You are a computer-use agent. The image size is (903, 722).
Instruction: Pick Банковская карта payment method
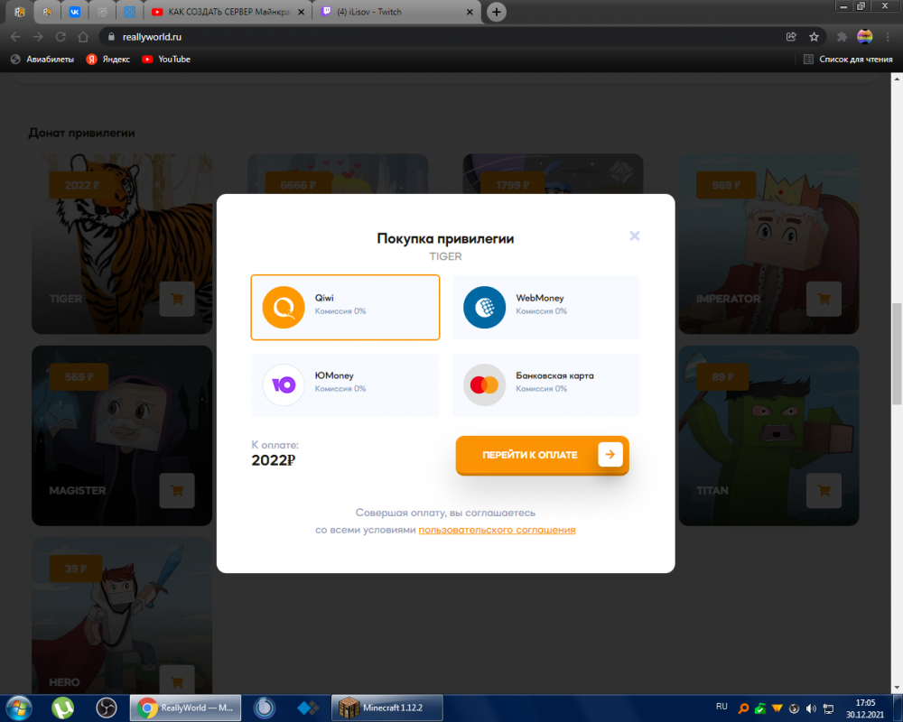546,384
